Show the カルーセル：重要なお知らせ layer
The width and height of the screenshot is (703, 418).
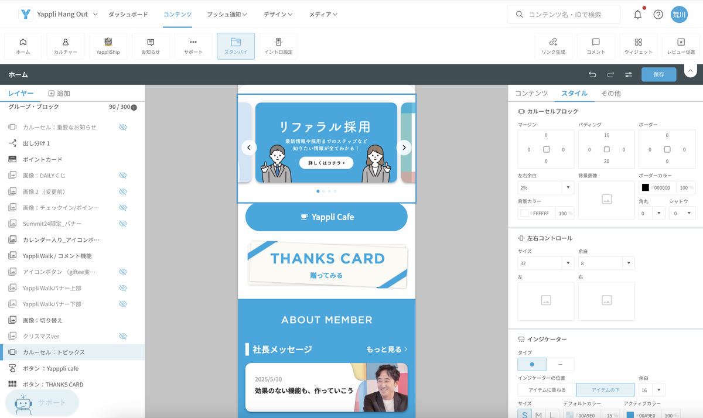[x=123, y=127]
